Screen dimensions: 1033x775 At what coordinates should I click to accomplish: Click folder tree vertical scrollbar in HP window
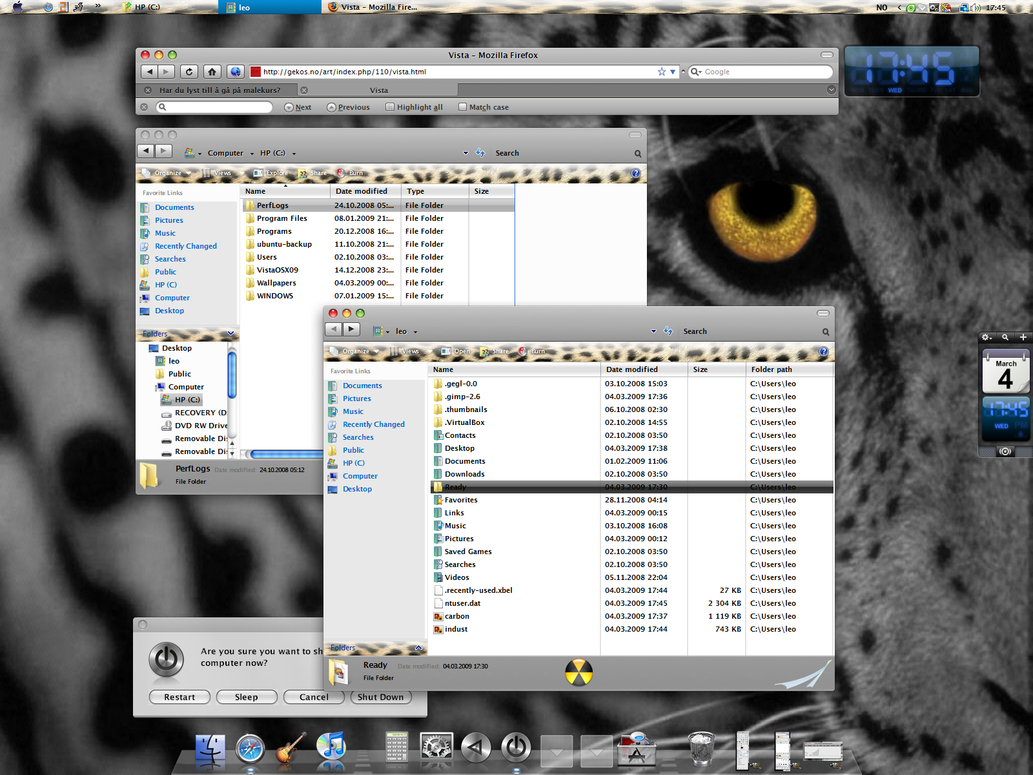232,373
